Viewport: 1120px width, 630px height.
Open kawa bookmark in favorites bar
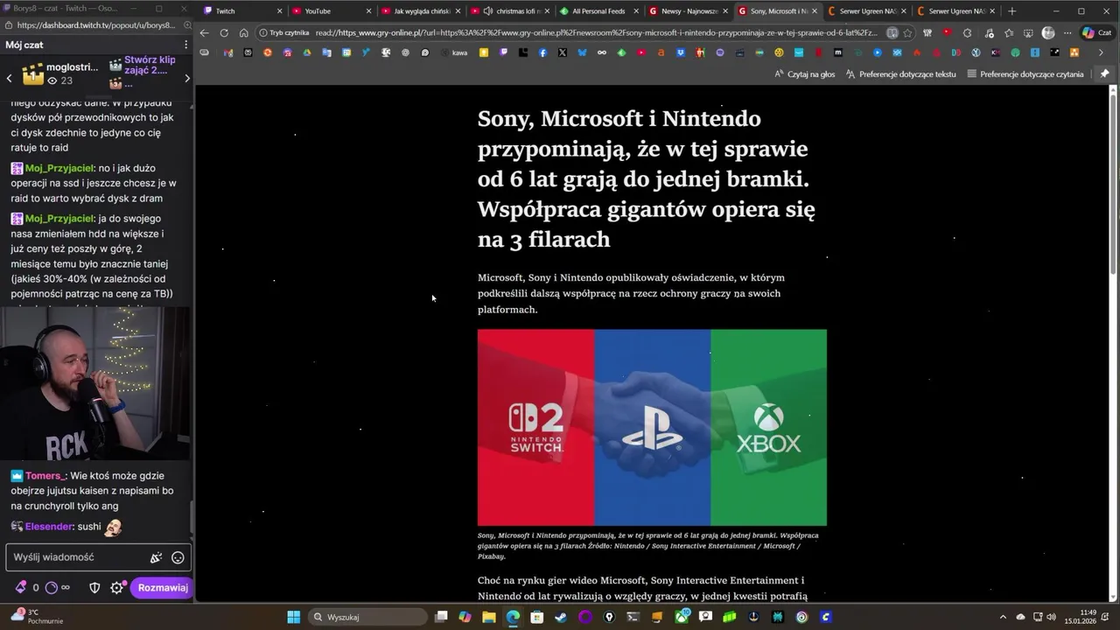pyautogui.click(x=453, y=52)
